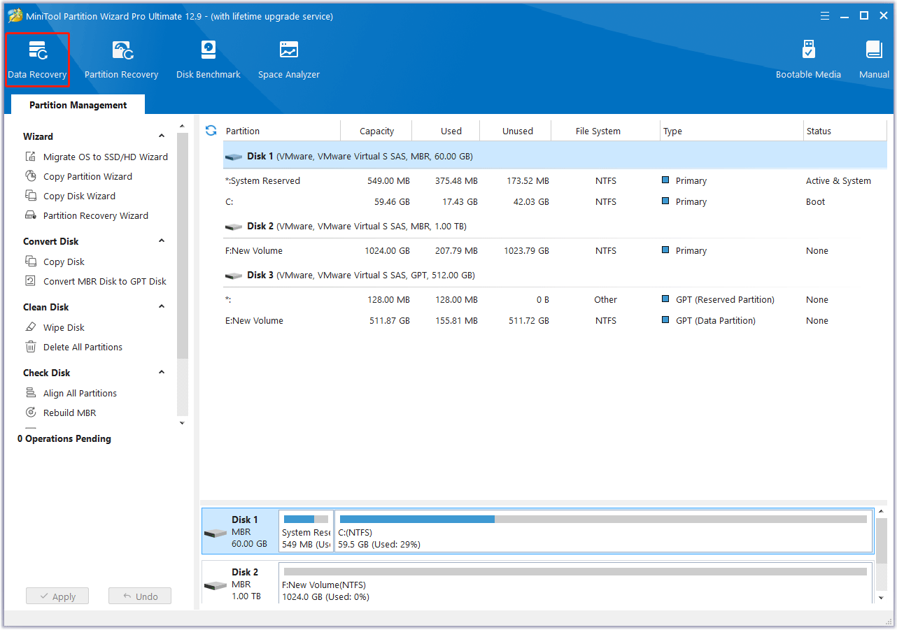Sort by Type column header
The image size is (897, 630).
coord(732,131)
